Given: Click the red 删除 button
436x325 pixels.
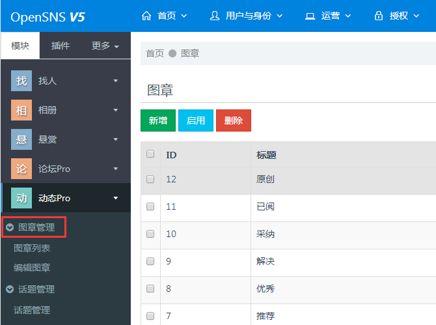Looking at the screenshot, I should click(x=234, y=120).
